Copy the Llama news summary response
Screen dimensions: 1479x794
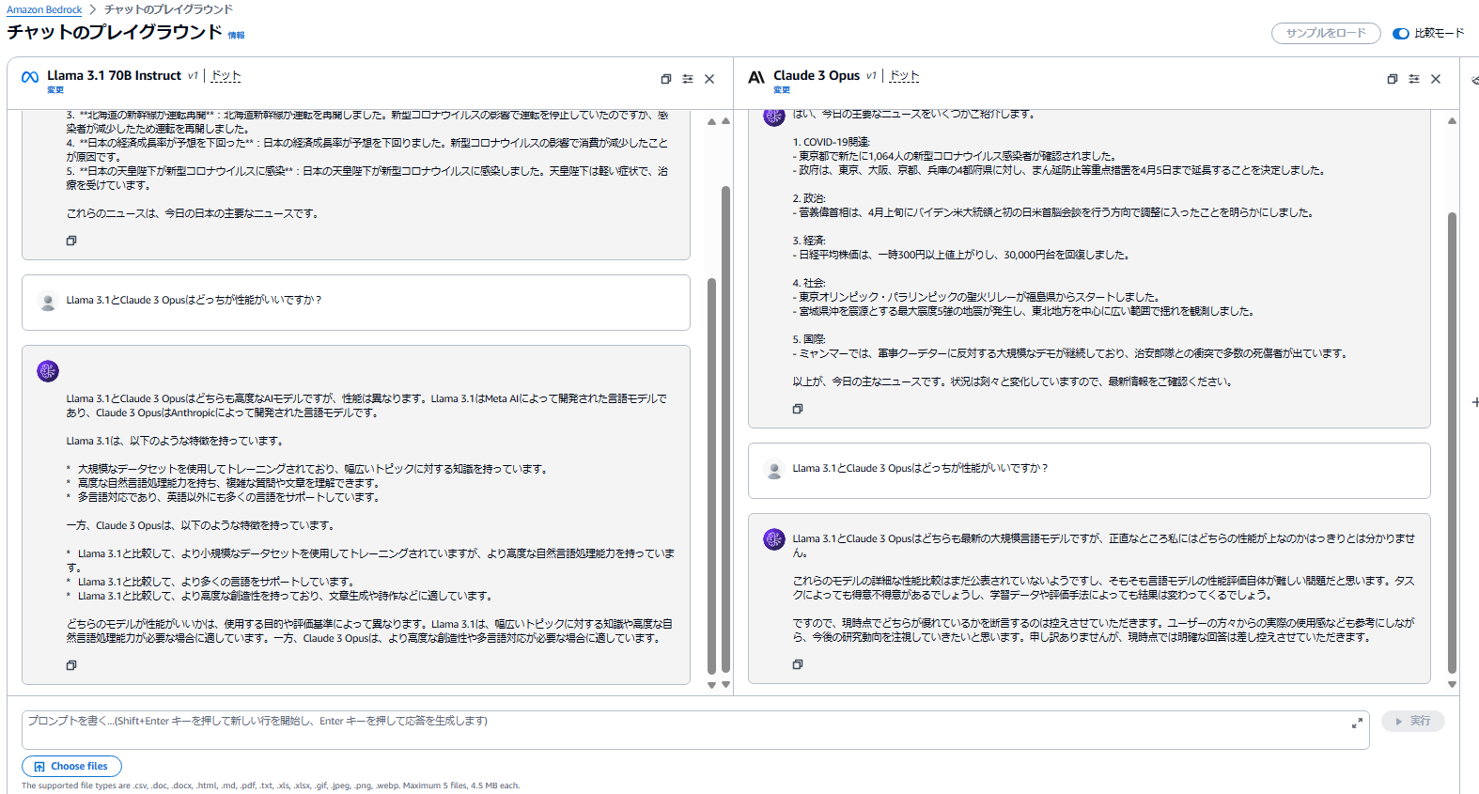click(x=71, y=241)
